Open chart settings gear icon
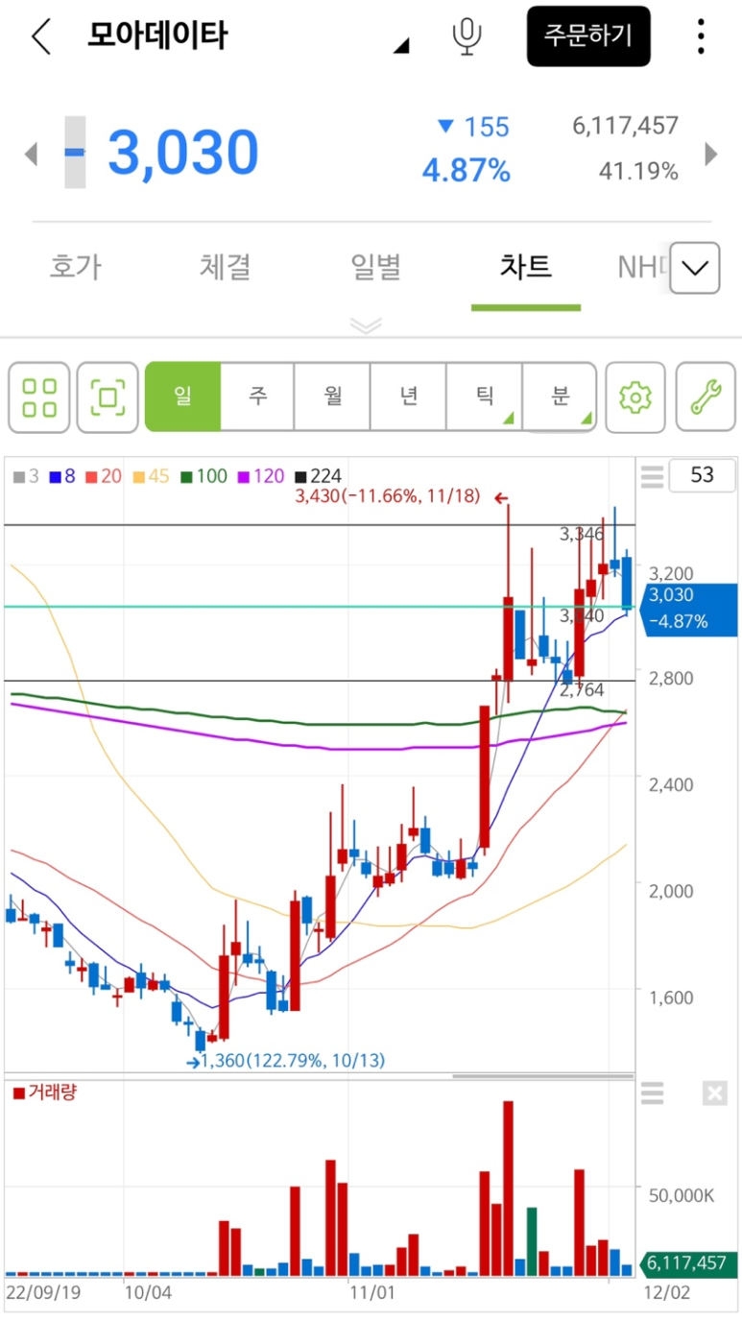742x1321 pixels. tap(635, 396)
